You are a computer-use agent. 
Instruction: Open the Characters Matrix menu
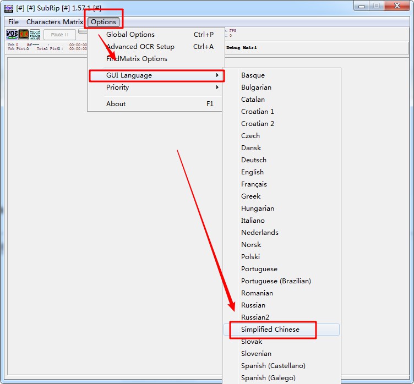pos(55,22)
